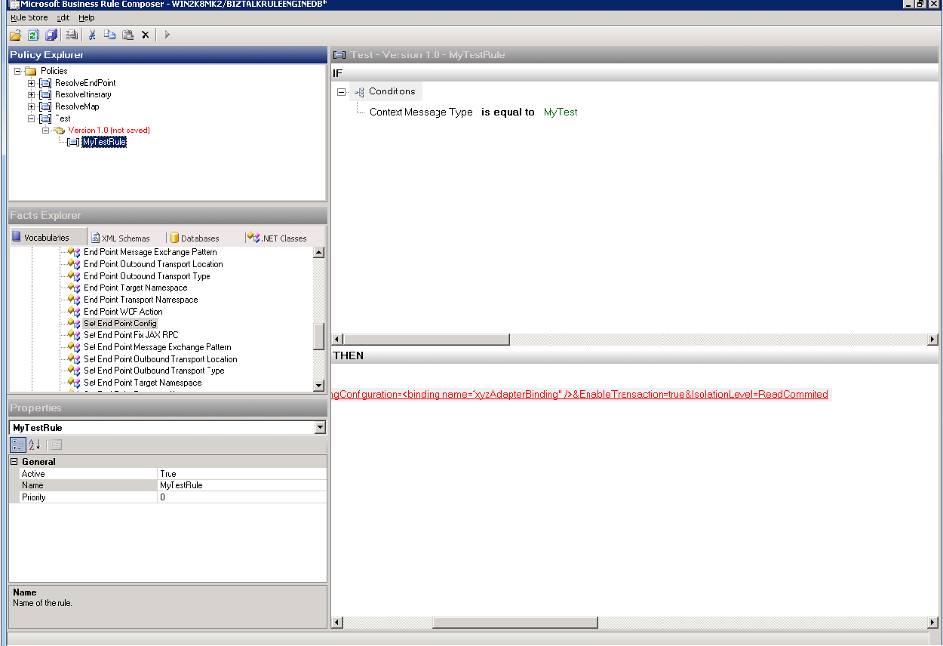Click the red binding configuration argument link
This screenshot has width=943, height=646.
(x=580, y=395)
